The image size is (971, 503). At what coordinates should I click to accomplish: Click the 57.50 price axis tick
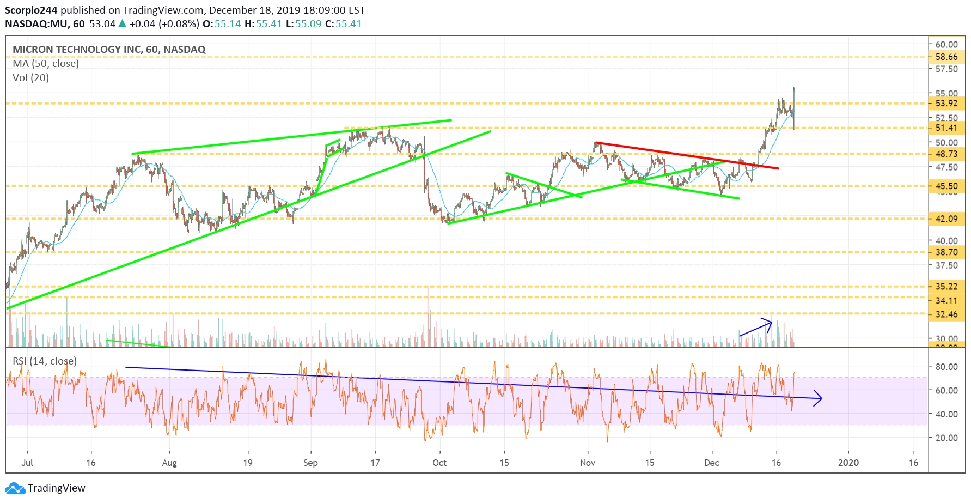point(946,69)
